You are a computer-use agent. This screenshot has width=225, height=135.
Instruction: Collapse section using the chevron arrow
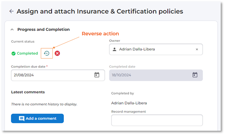pyautogui.click(x=12, y=30)
